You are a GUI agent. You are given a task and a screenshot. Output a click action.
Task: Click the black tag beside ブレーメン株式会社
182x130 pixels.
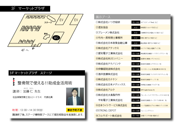136,33
